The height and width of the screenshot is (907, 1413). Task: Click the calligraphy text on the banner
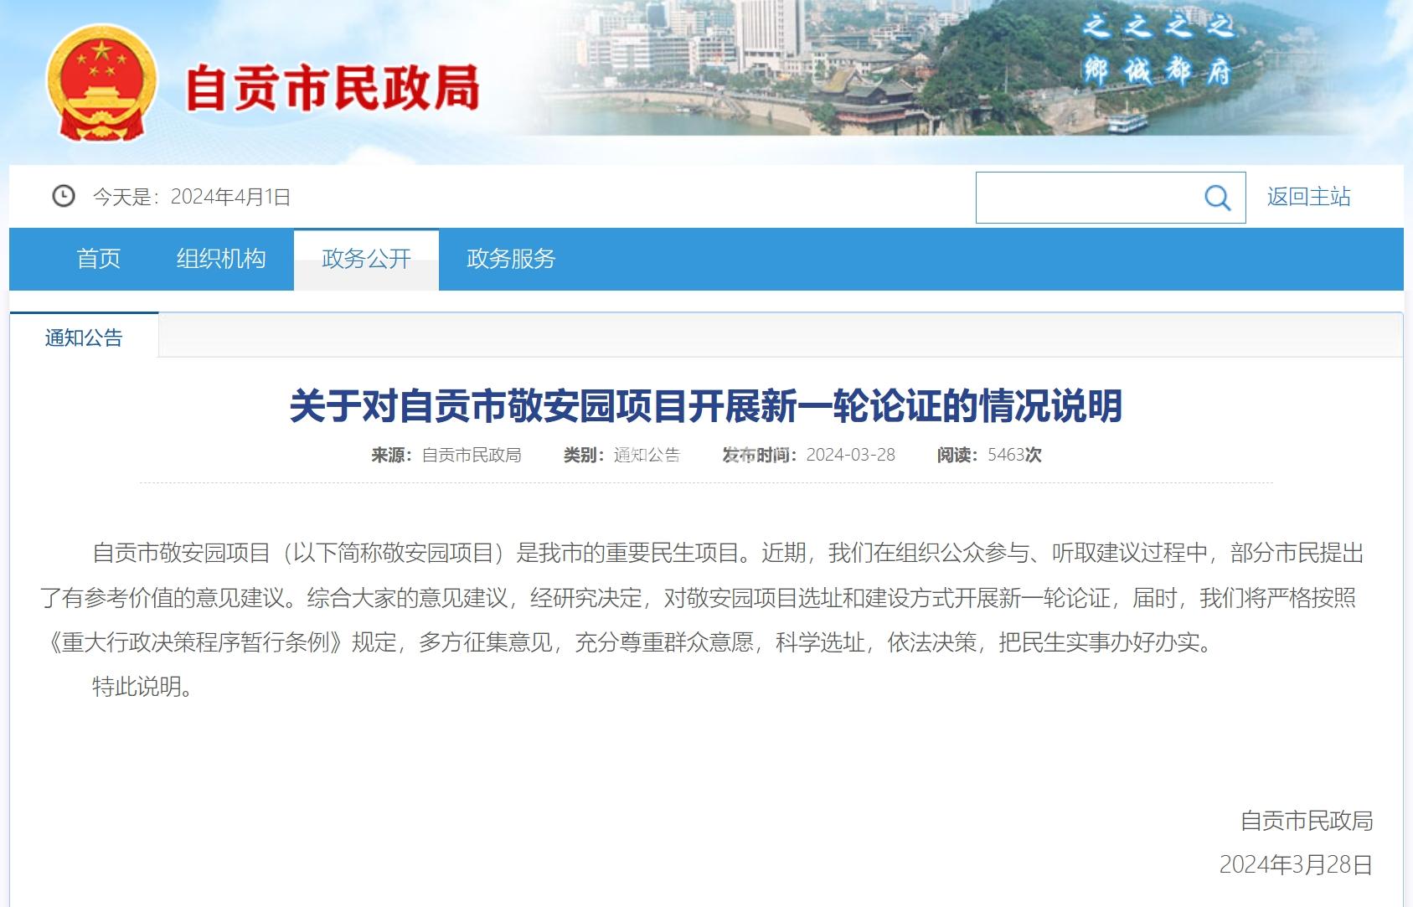(x=1158, y=50)
